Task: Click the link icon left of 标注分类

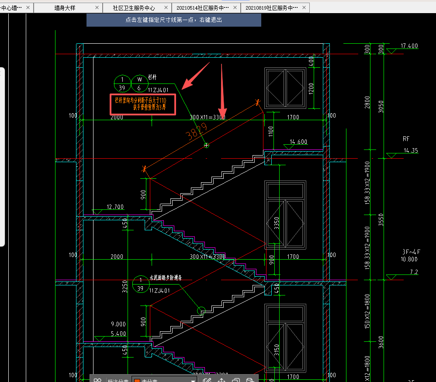Action: (97, 380)
